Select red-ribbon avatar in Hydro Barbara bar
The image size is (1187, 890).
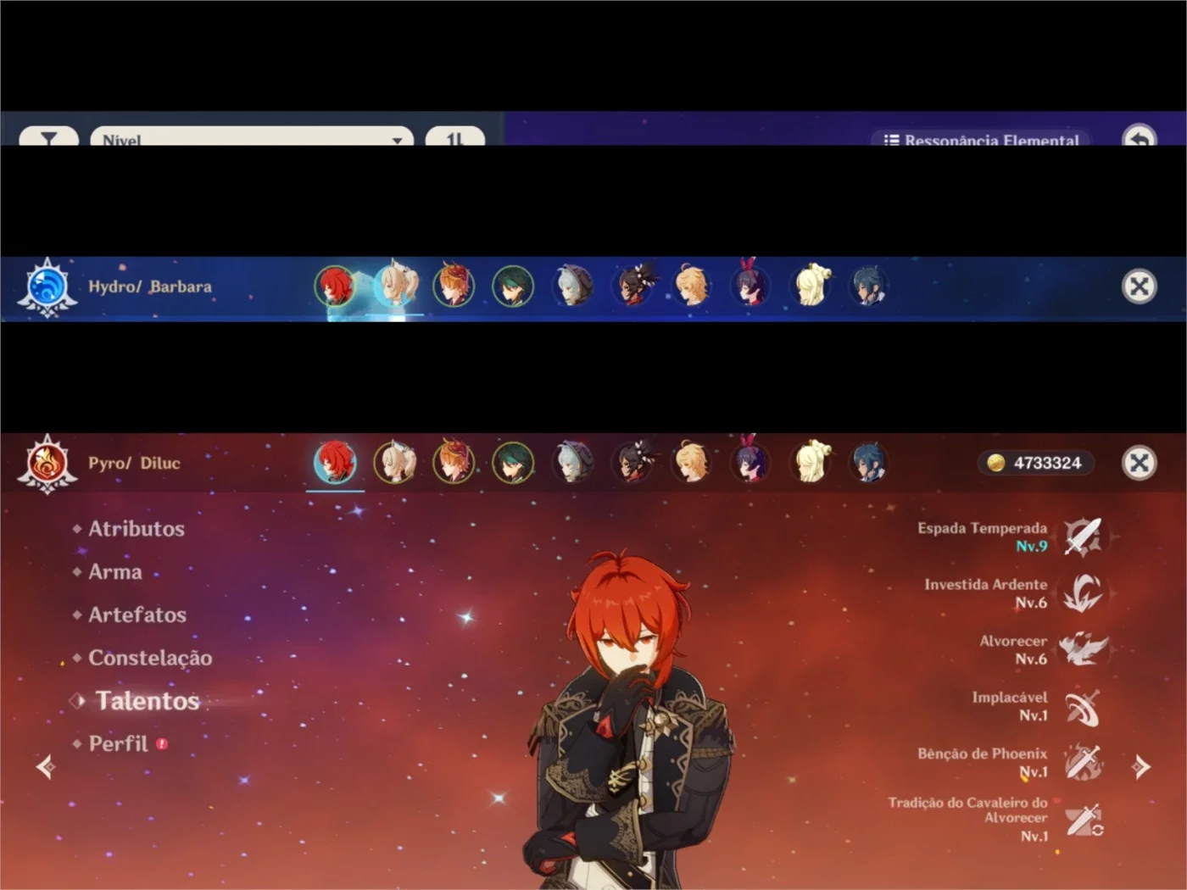tap(750, 286)
